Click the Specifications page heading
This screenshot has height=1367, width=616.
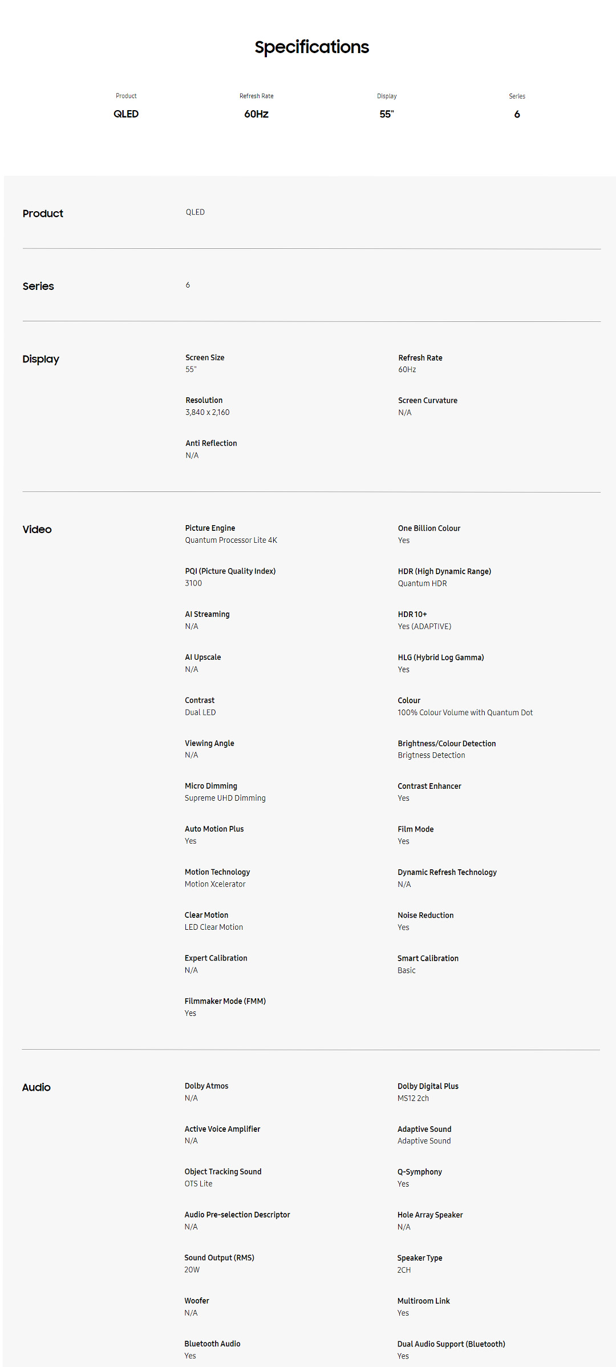pyautogui.click(x=311, y=47)
